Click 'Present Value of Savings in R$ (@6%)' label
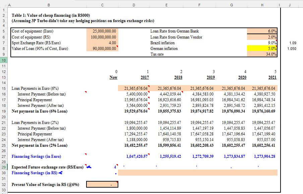This screenshot has height=194, width=303. (x=45, y=185)
